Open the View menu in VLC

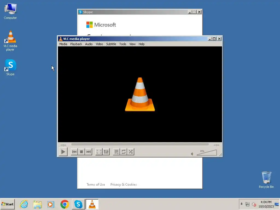[x=132, y=44]
